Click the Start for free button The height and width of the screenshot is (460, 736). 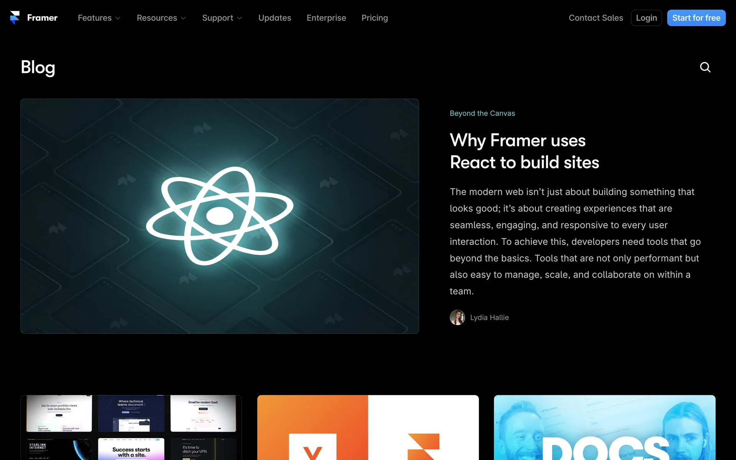pos(696,18)
